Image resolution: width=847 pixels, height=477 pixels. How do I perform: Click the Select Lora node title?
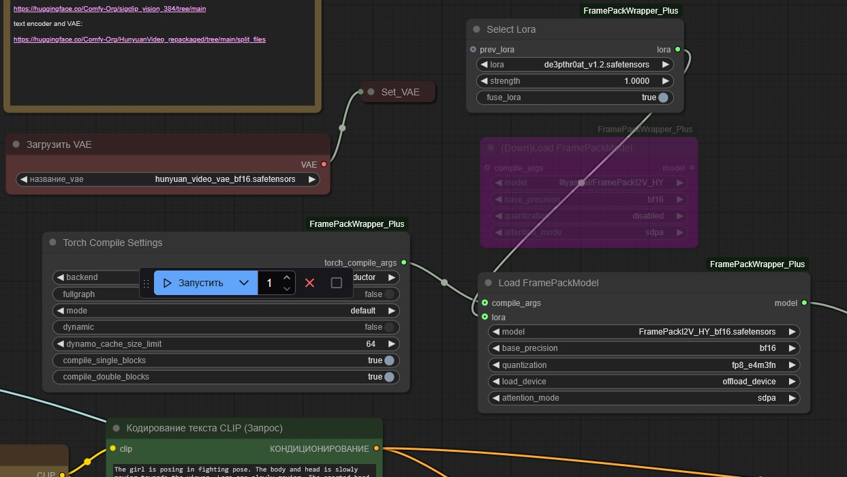tap(511, 29)
